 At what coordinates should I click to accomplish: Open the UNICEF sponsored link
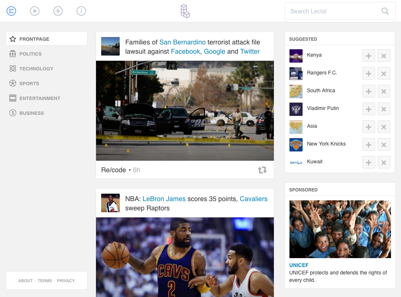pyautogui.click(x=299, y=265)
